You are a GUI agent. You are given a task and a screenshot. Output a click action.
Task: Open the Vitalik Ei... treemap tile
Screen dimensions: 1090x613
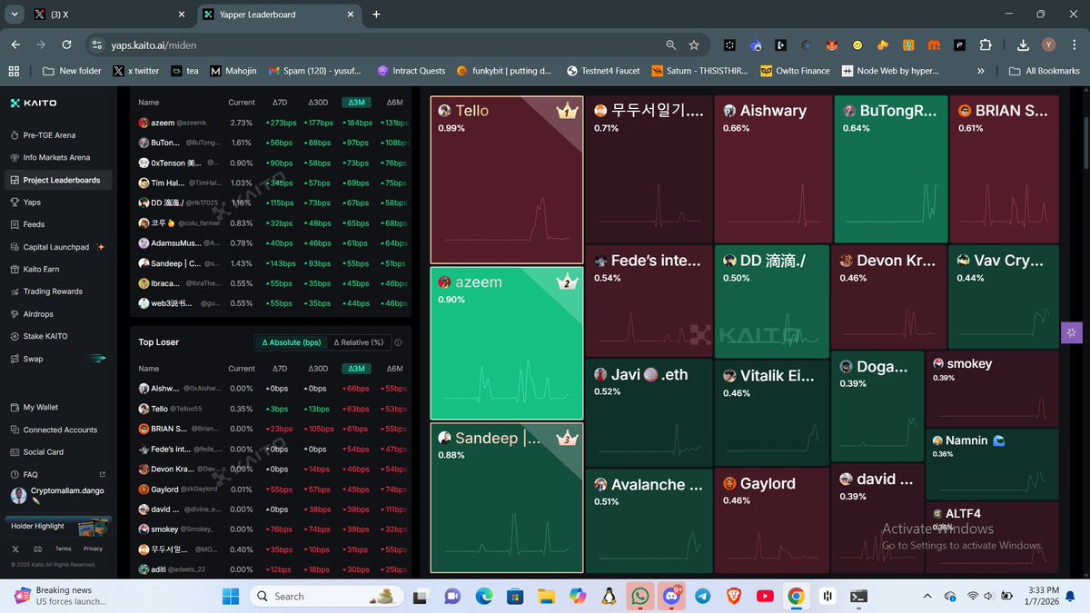772,413
